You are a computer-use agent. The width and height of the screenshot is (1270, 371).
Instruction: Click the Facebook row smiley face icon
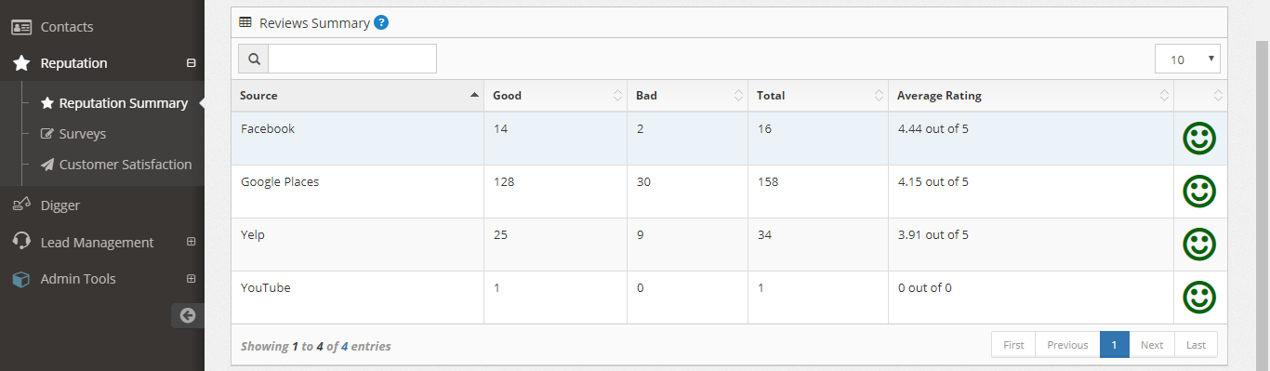pyautogui.click(x=1199, y=139)
